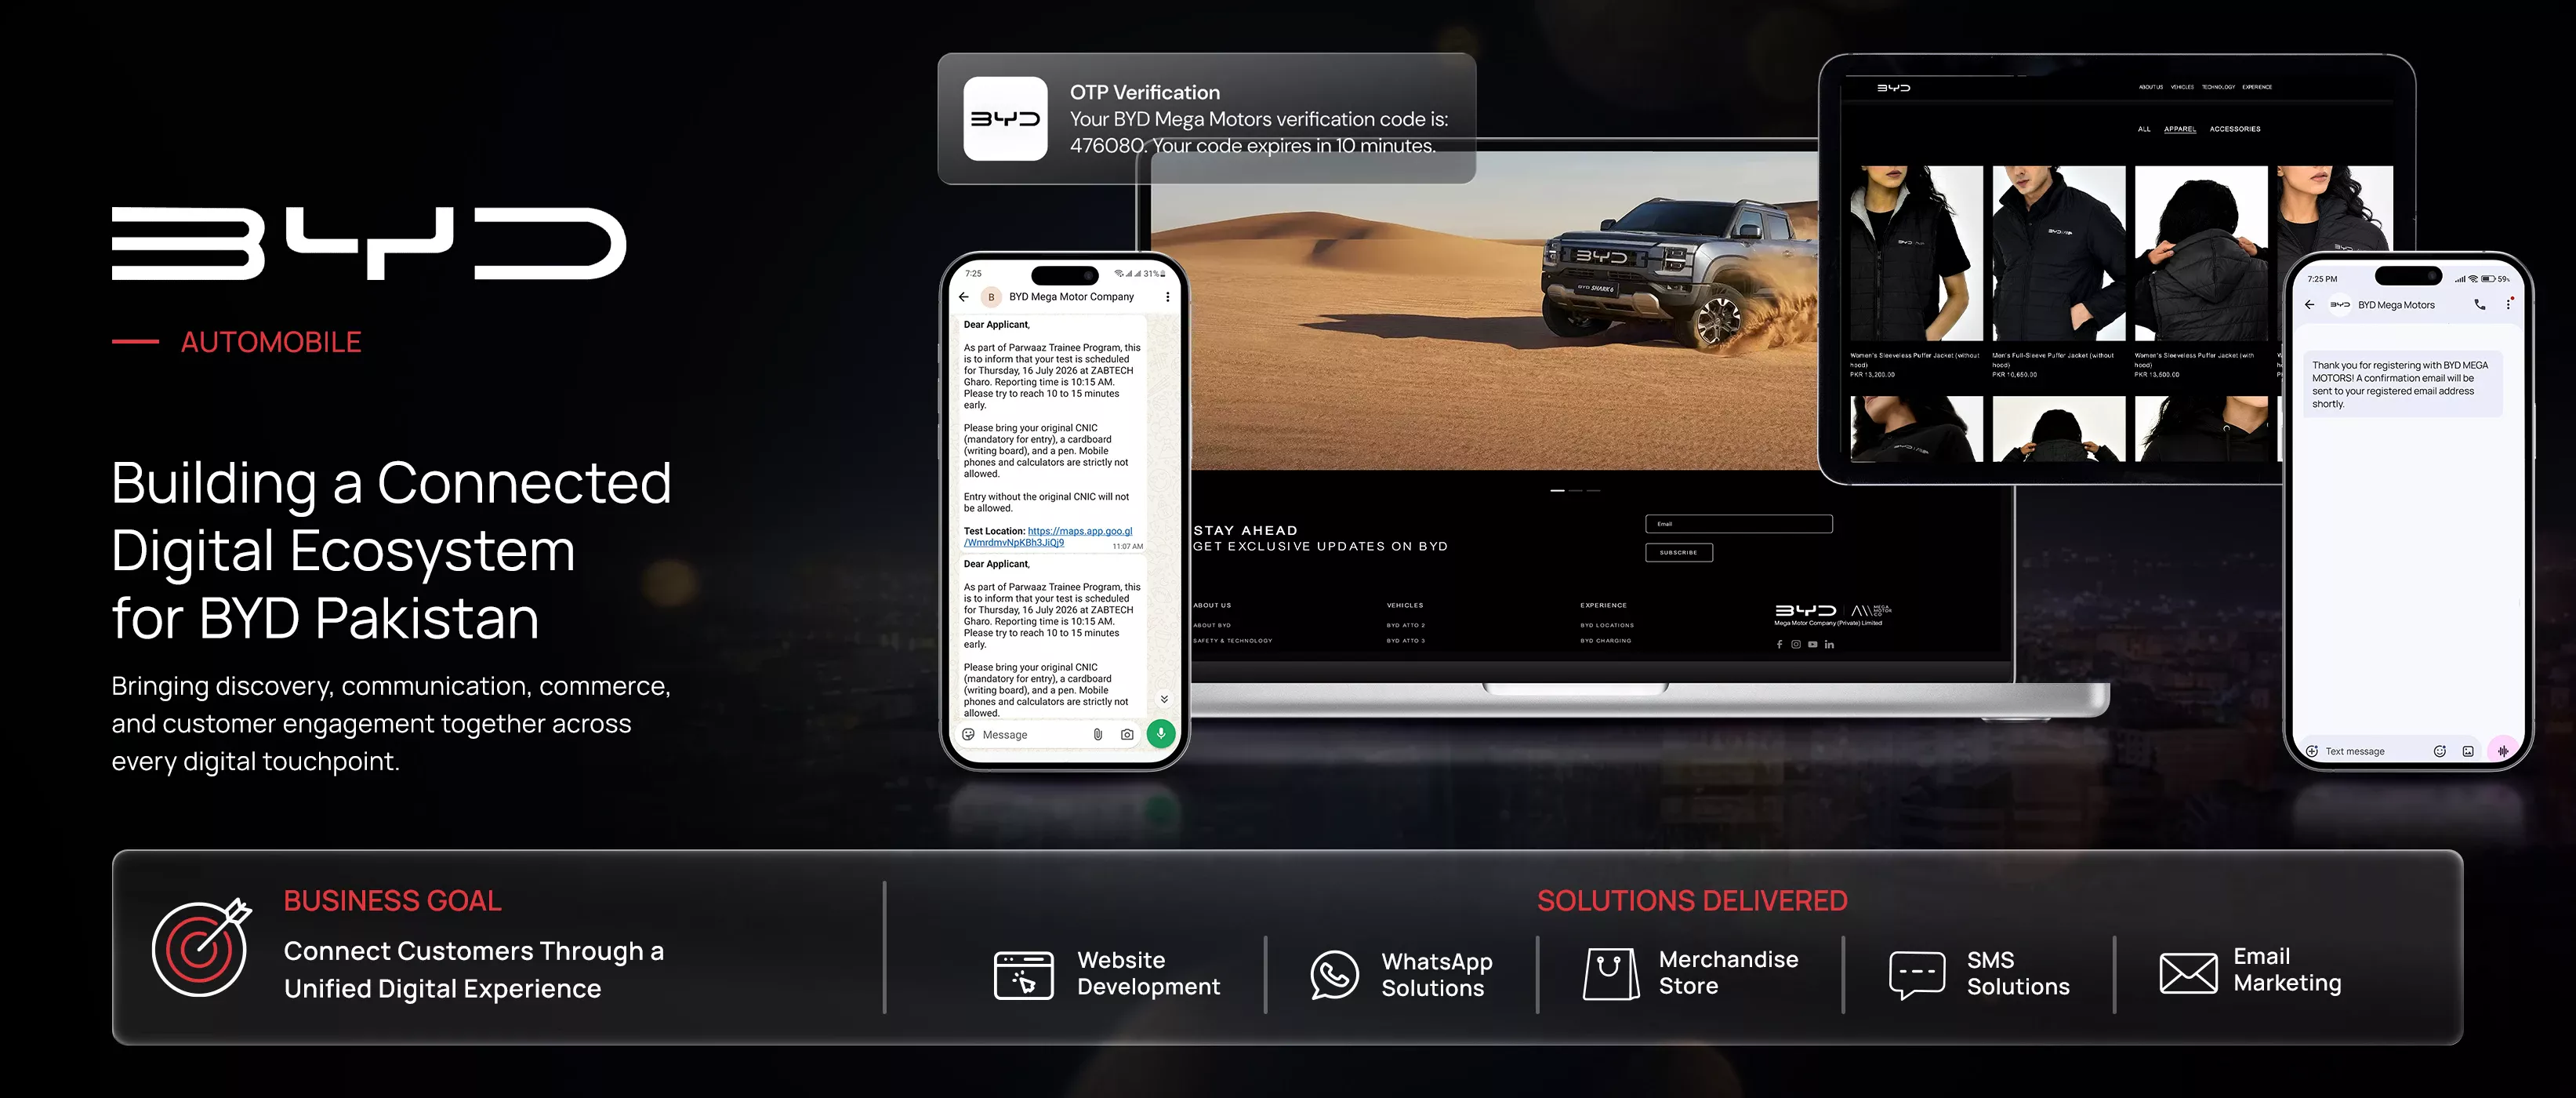The image size is (2576, 1098).
Task: Open BYD logo avatar in SMS thread header
Action: click(2340, 305)
